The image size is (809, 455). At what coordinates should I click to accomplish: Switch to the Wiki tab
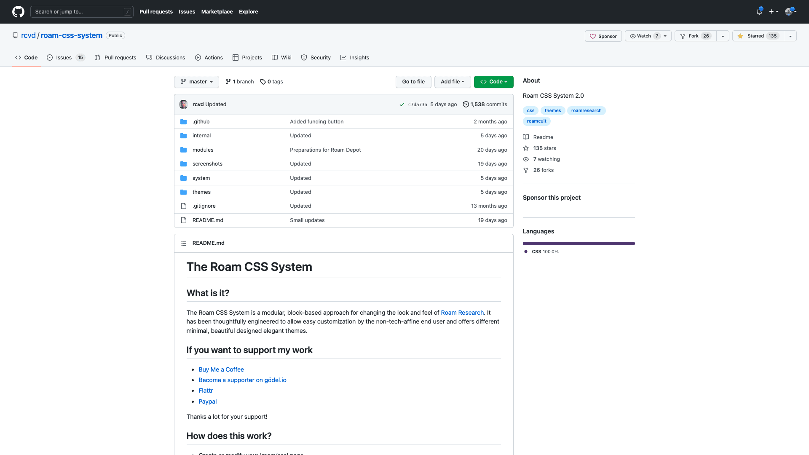[x=281, y=58]
